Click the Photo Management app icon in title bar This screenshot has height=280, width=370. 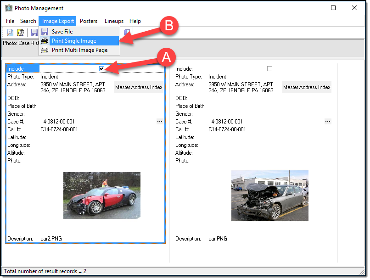pyautogui.click(x=8, y=8)
